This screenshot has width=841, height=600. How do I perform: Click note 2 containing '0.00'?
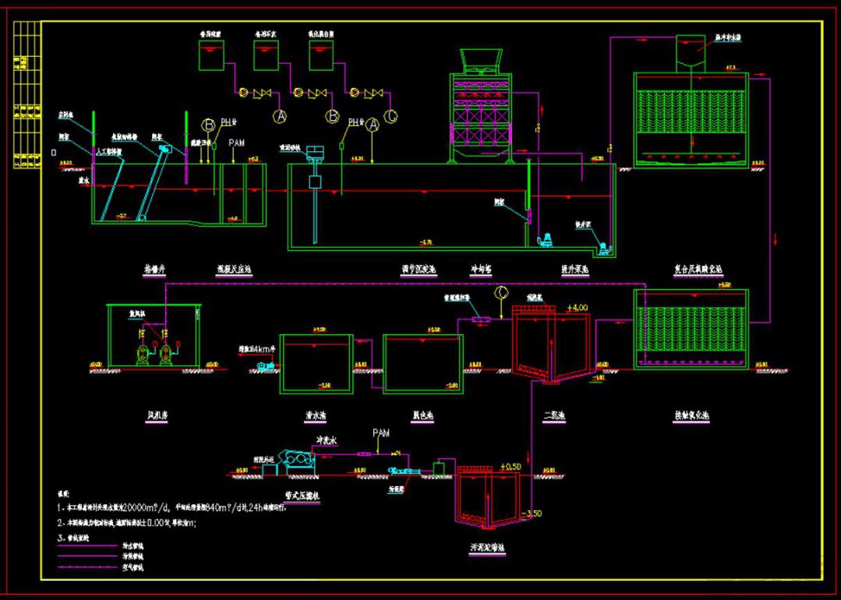click(x=126, y=524)
